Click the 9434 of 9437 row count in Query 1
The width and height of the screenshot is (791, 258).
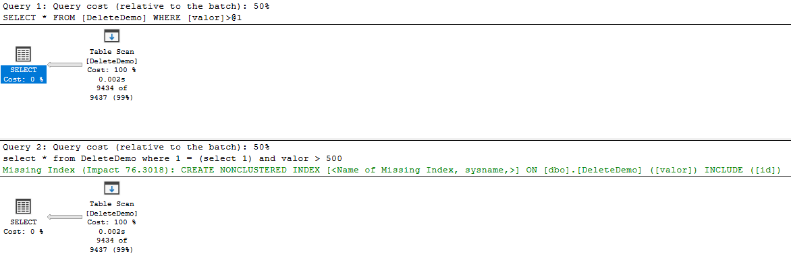pyautogui.click(x=111, y=93)
